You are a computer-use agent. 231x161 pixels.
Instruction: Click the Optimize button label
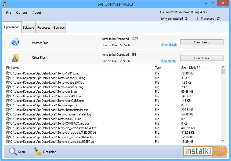point(49,152)
